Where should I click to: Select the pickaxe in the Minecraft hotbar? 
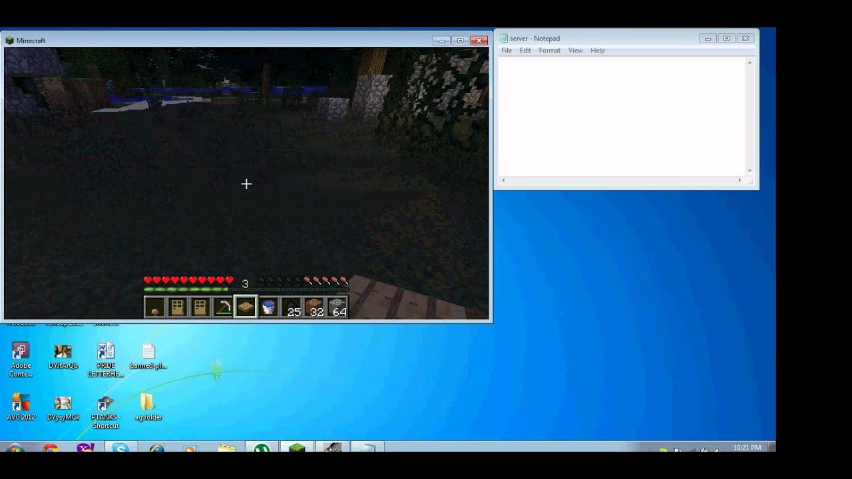coord(223,307)
